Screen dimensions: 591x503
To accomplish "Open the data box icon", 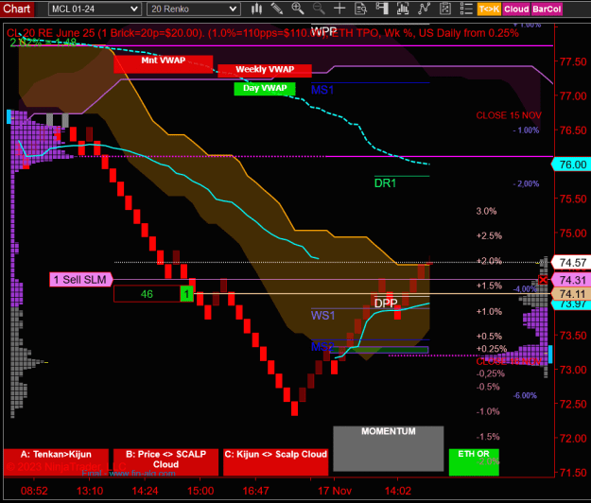I will point(360,9).
